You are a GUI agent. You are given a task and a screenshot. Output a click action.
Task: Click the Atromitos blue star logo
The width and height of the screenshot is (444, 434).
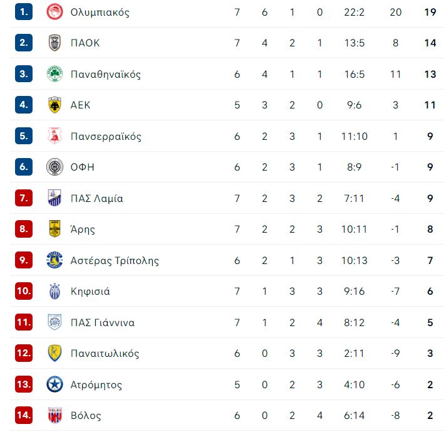coord(54,384)
